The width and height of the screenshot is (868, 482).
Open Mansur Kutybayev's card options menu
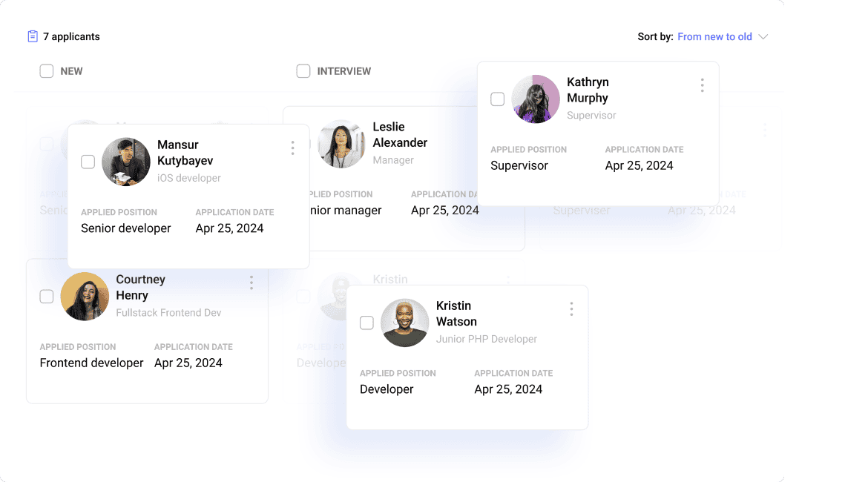[292, 148]
